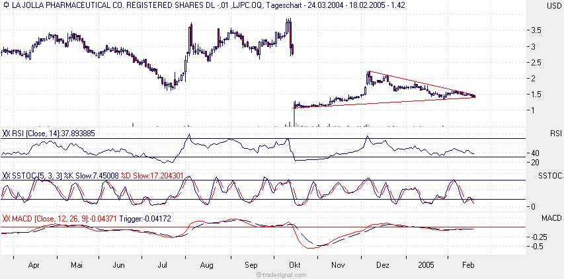Image resolution: width=564 pixels, height=279 pixels.
Task: Click the SSTOC indicator icon
Action: (x=6, y=176)
